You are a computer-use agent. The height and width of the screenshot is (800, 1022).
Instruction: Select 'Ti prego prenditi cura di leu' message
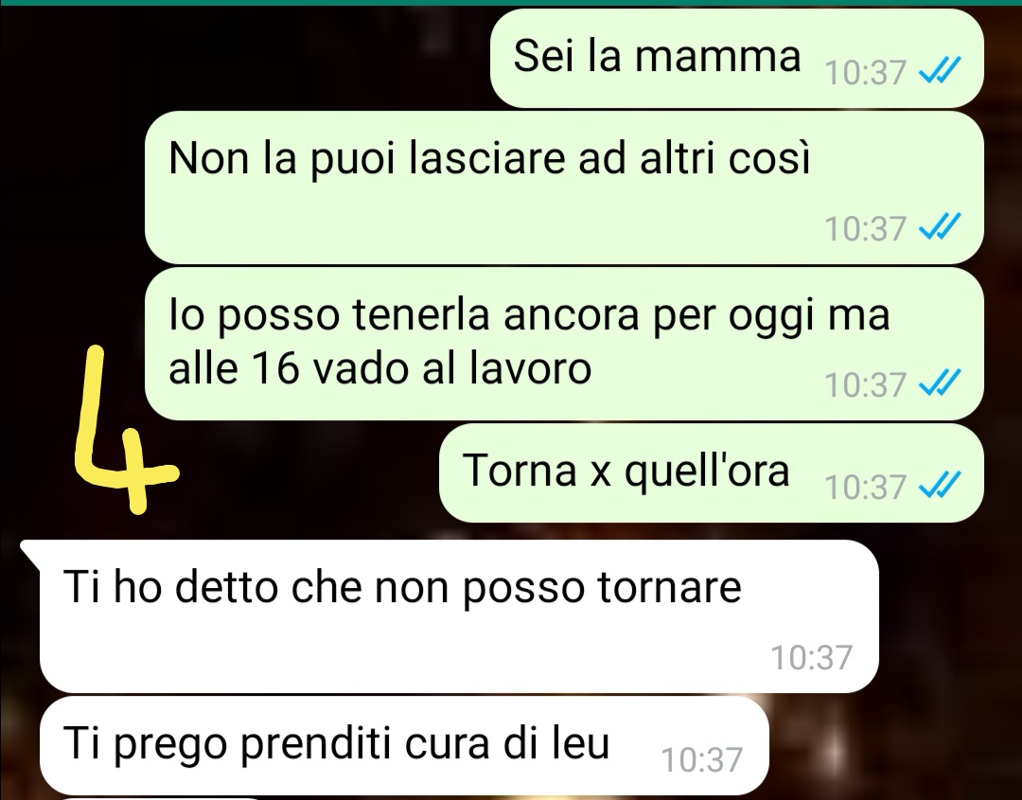pyautogui.click(x=404, y=745)
